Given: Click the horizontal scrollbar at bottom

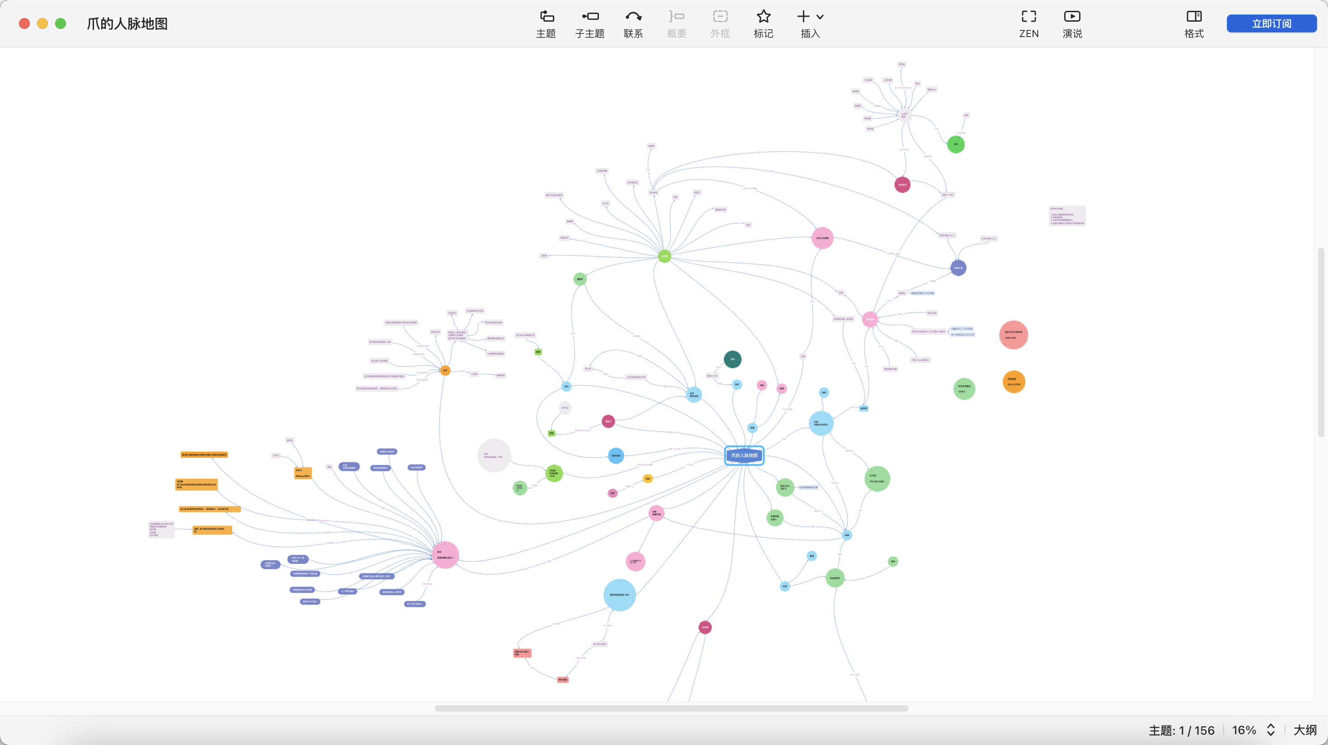Looking at the screenshot, I should [x=671, y=708].
